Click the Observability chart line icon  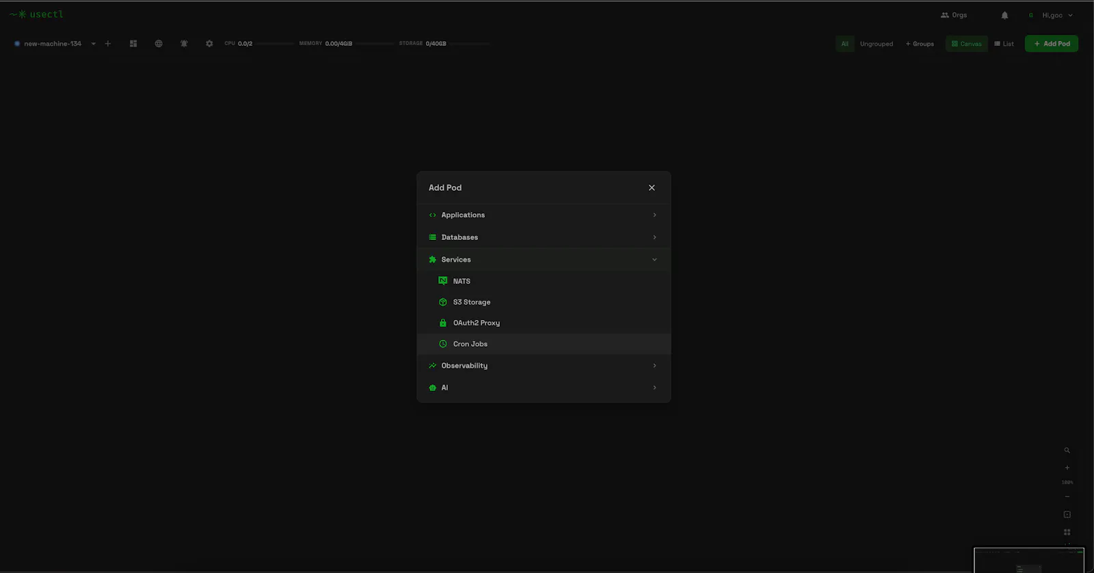[x=433, y=366]
